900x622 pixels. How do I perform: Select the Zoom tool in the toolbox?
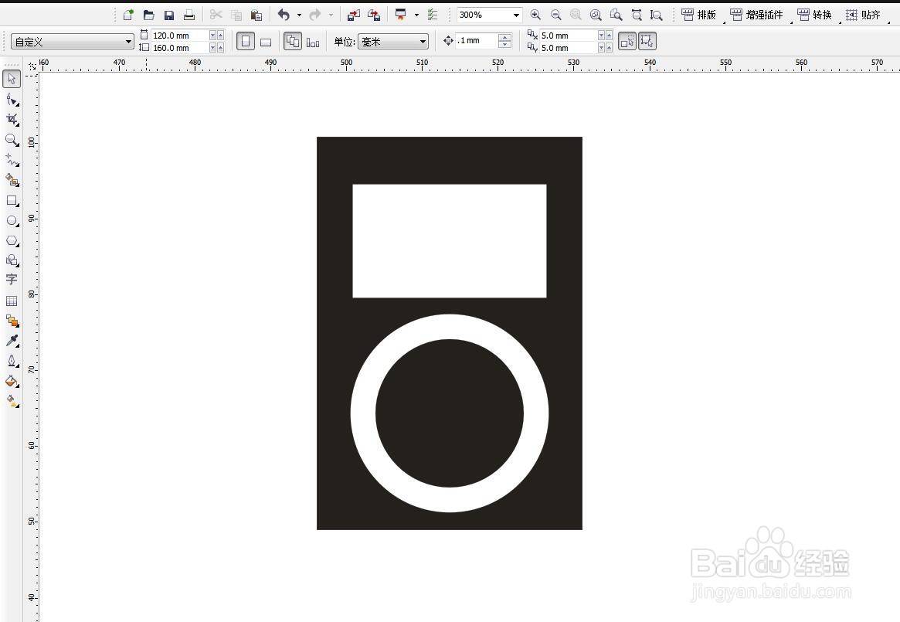tap(12, 140)
